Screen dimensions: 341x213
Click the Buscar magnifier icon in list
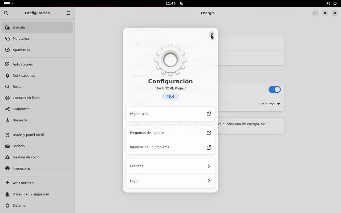7,87
